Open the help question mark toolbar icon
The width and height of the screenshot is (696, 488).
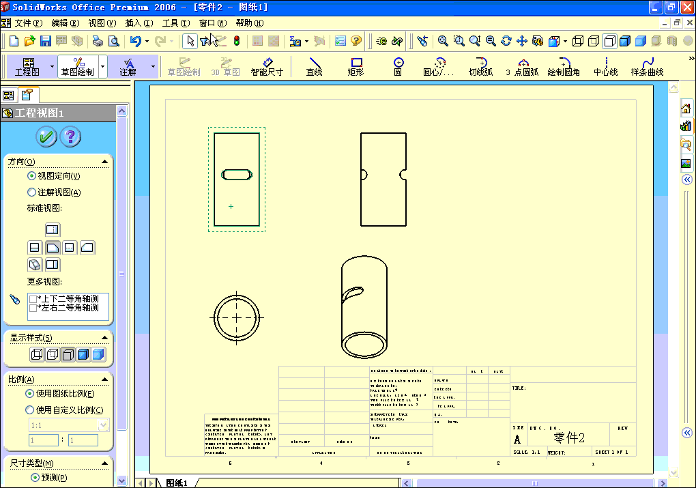(356, 42)
